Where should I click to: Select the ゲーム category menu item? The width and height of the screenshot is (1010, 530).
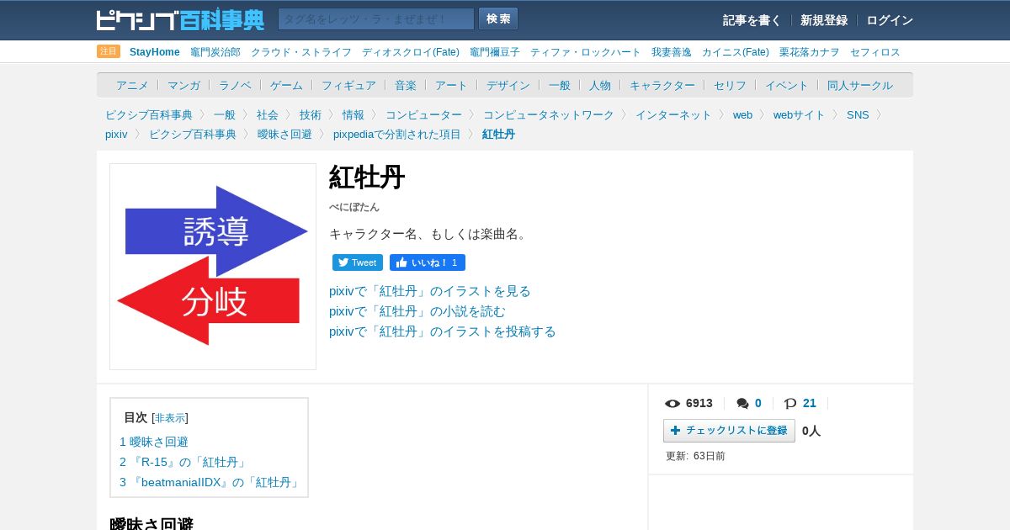pos(286,85)
